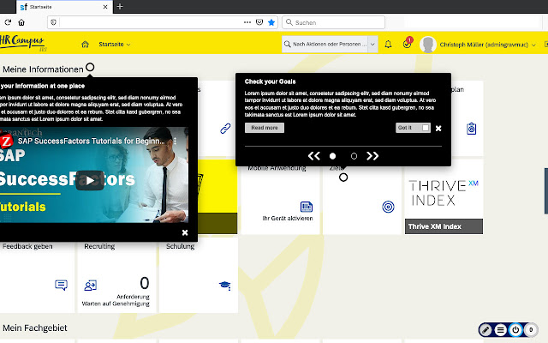The height and width of the screenshot is (343, 548).
Task: Toggle the blue bookmark star
Action: point(271,22)
